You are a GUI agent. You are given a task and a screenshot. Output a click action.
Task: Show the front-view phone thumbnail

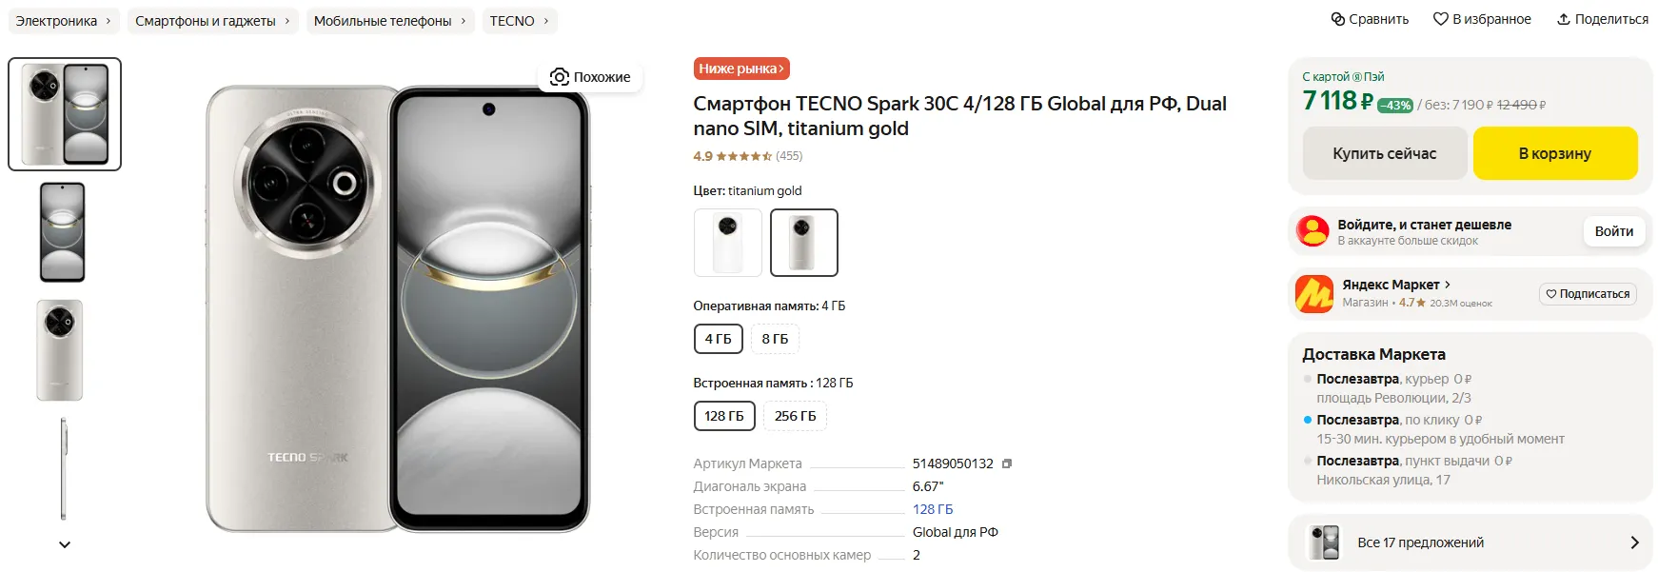[x=63, y=232]
